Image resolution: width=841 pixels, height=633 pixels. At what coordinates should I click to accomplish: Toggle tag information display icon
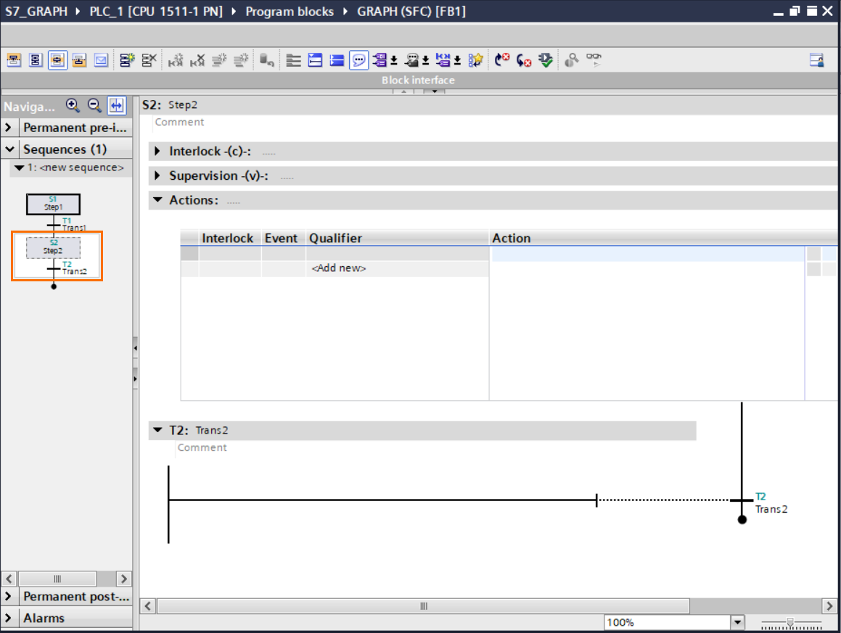tap(412, 60)
